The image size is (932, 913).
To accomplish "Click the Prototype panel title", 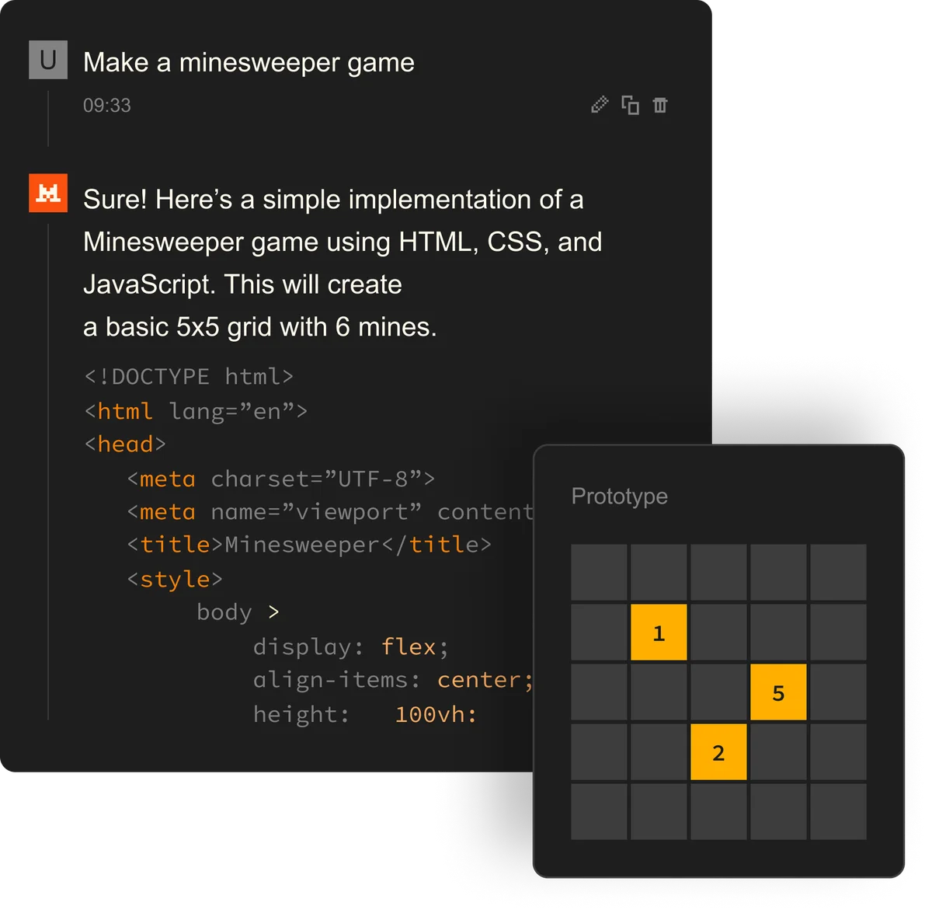I will [x=619, y=497].
